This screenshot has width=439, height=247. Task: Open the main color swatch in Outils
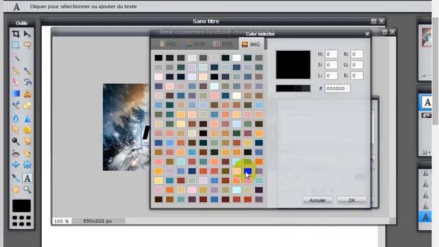[x=21, y=206]
